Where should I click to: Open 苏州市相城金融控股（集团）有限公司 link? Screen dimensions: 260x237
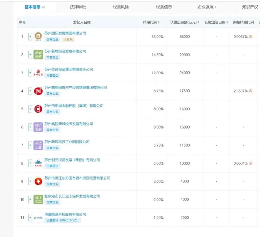click(74, 106)
